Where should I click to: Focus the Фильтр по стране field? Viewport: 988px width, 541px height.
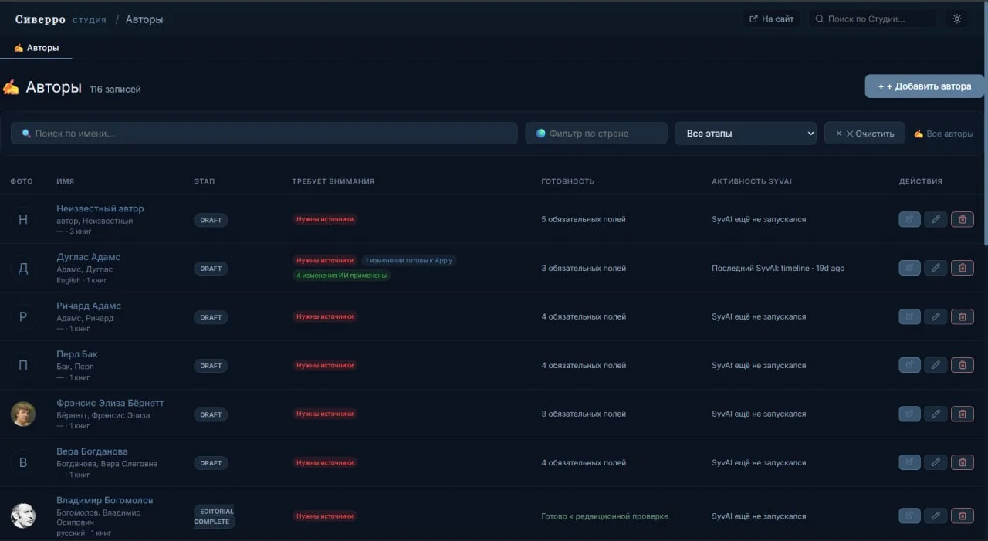click(597, 134)
